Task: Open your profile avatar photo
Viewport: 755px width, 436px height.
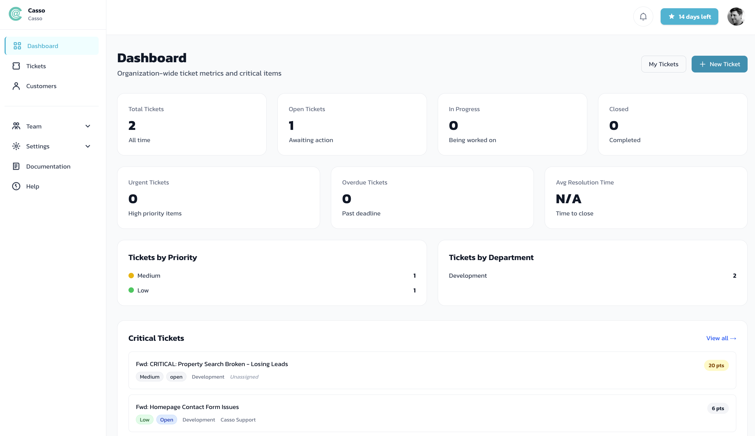Action: [x=736, y=16]
